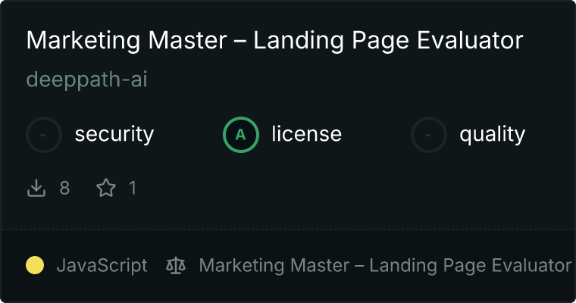The image size is (576, 303).
Task: Click the dashed divider above the footer
Action: [x=288, y=230]
